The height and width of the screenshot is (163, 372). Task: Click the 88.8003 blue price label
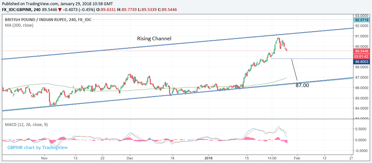[362, 61]
